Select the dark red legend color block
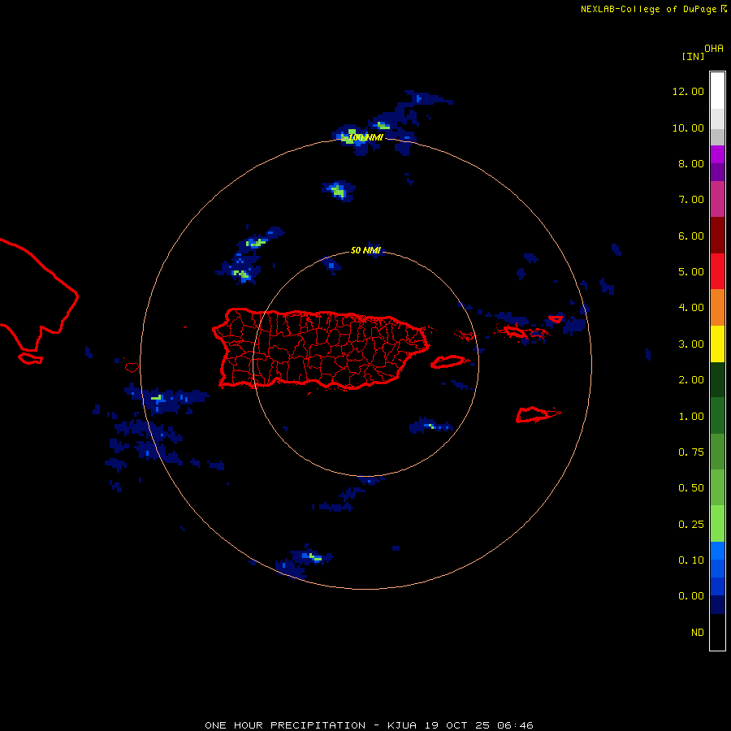The image size is (731, 731). [x=717, y=236]
